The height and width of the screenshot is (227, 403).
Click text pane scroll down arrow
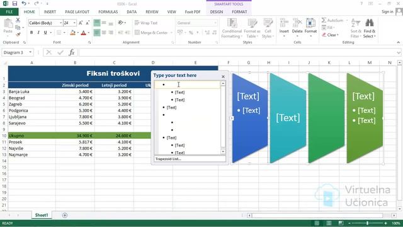(x=223, y=151)
